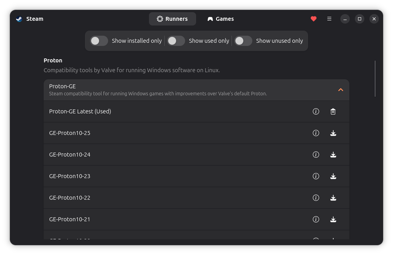This screenshot has width=393, height=255.
Task: Open the info popup for Proton-GE Latest
Action: (316, 111)
